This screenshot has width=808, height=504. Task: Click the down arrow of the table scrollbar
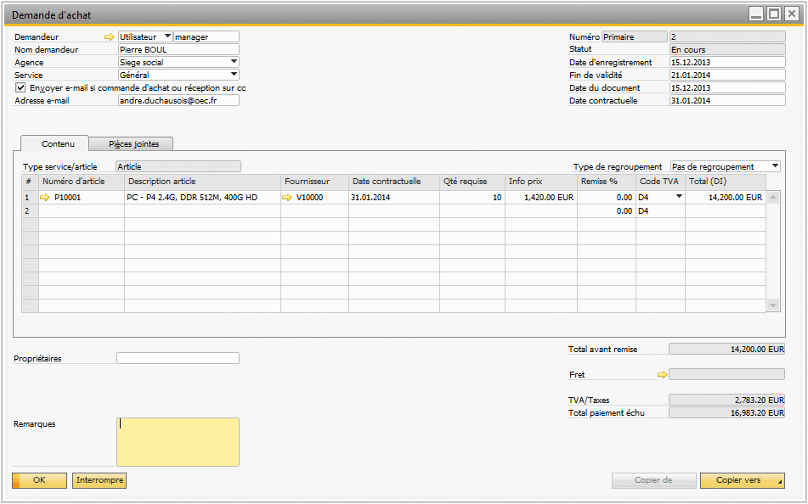coord(772,305)
